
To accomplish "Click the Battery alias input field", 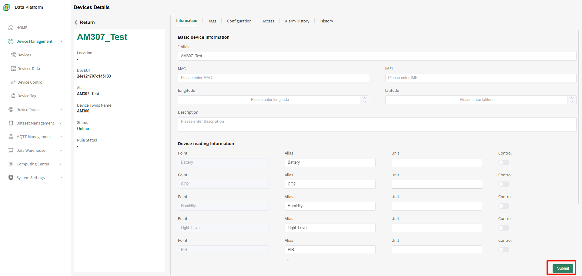I will (330, 162).
